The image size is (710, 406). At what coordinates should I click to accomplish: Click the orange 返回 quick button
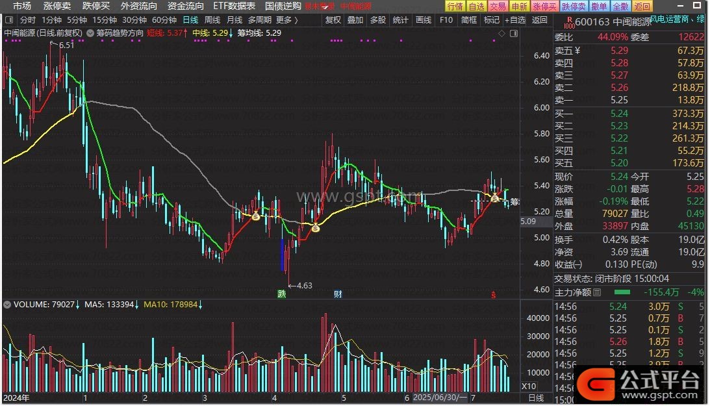coord(642,6)
